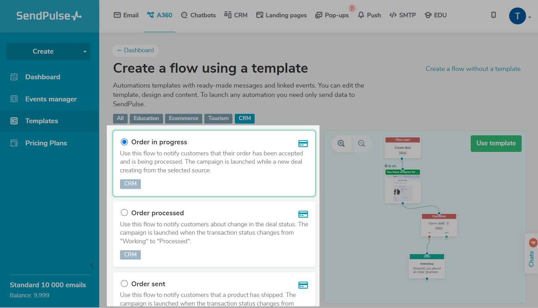
Task: Open the A360 automation tab
Action: pyautogui.click(x=160, y=15)
